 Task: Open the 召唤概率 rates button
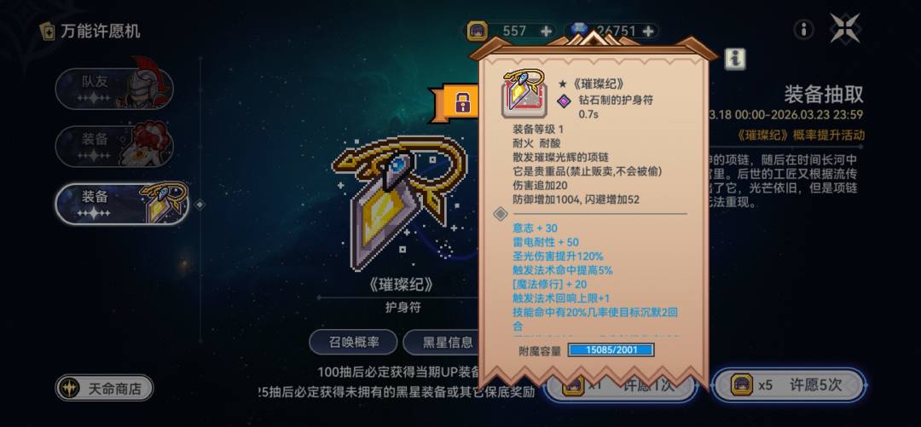353,343
